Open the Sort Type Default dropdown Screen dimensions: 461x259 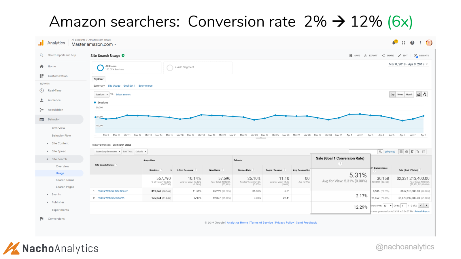(x=141, y=152)
